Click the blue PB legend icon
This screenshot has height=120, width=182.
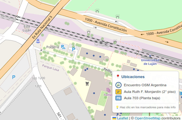click(x=118, y=98)
